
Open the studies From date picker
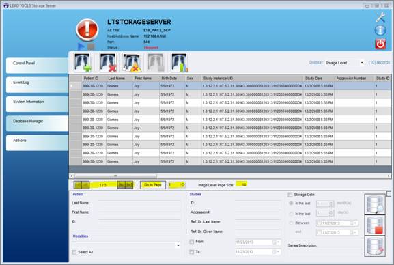point(276,242)
